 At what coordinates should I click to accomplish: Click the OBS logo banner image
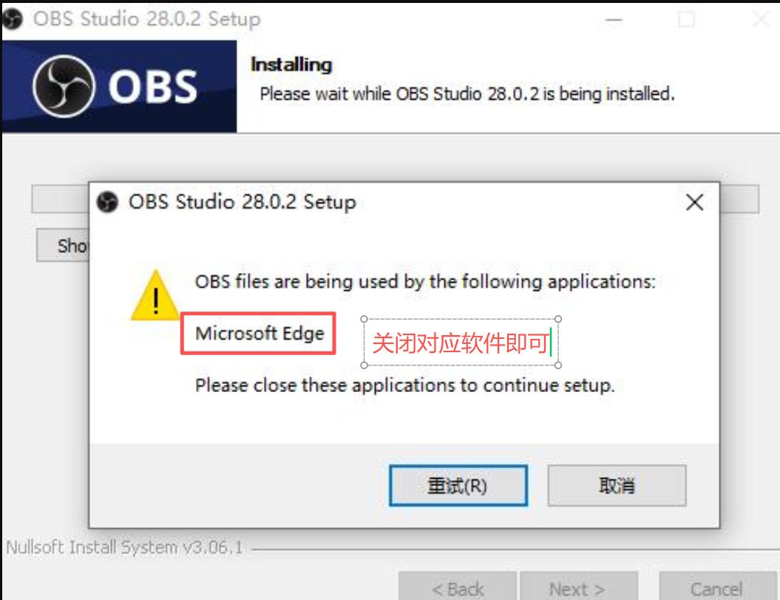click(x=119, y=86)
